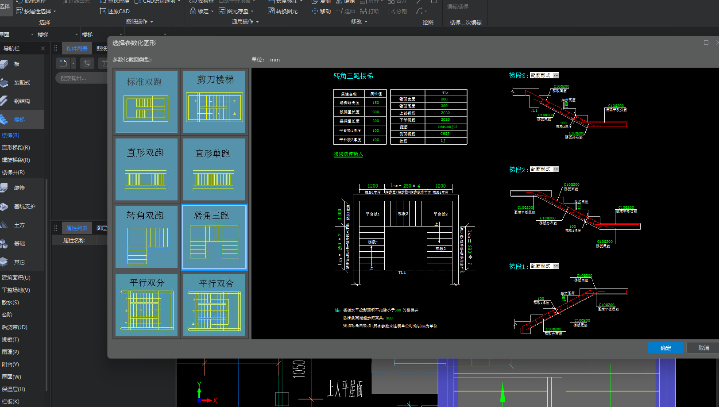Select 楼梯(R) component type
Screen dimensions: 719x407
11,135
